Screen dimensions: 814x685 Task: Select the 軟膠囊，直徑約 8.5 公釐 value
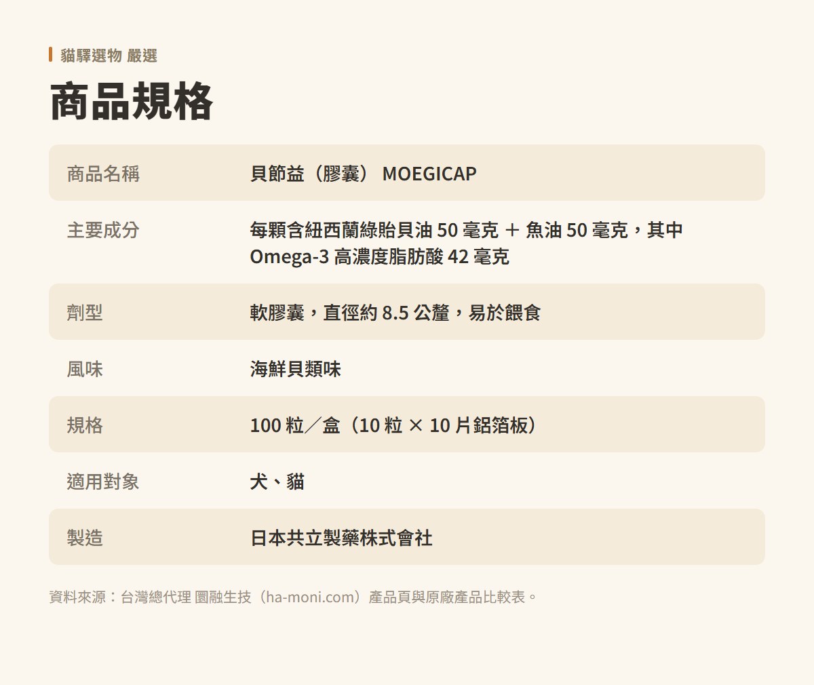pos(395,313)
